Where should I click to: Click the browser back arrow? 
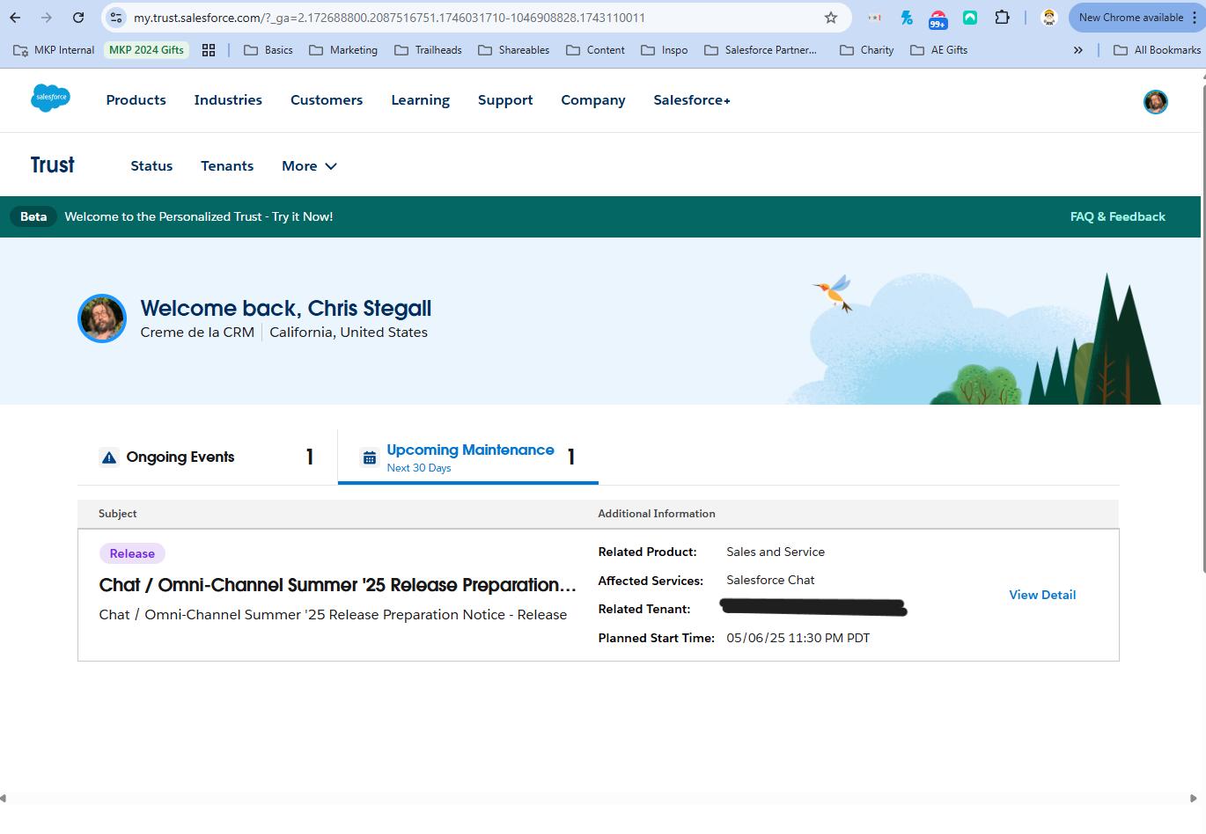(15, 18)
